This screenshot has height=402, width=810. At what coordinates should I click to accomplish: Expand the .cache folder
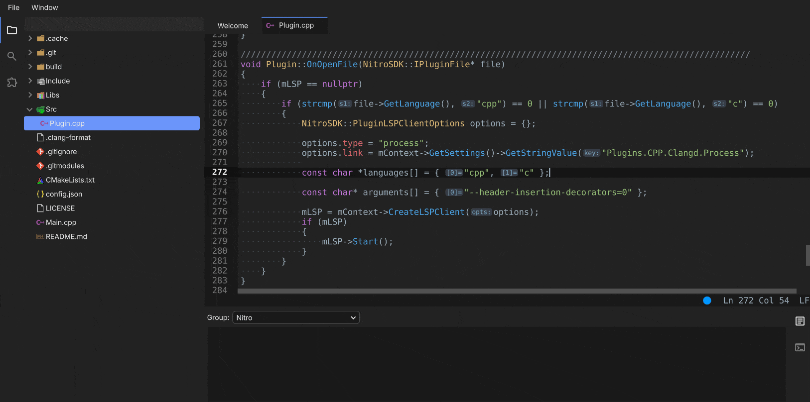click(56, 38)
